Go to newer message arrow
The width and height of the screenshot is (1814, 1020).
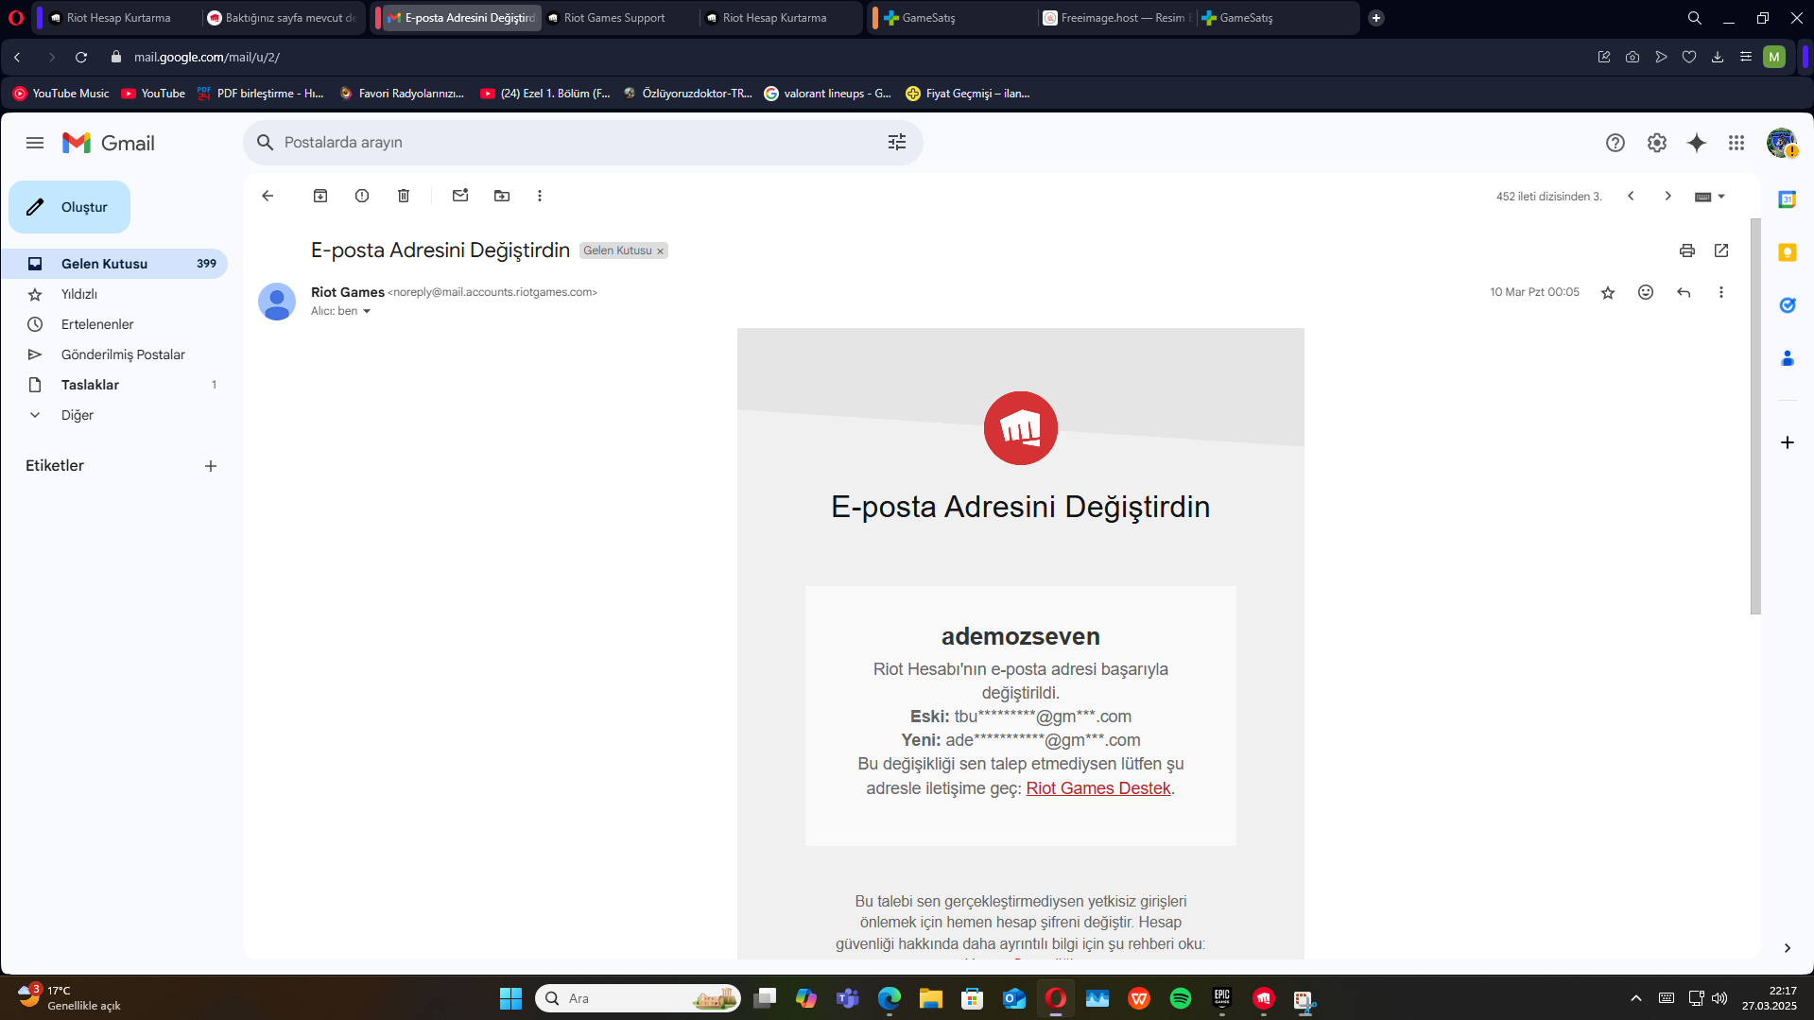[x=1631, y=196]
